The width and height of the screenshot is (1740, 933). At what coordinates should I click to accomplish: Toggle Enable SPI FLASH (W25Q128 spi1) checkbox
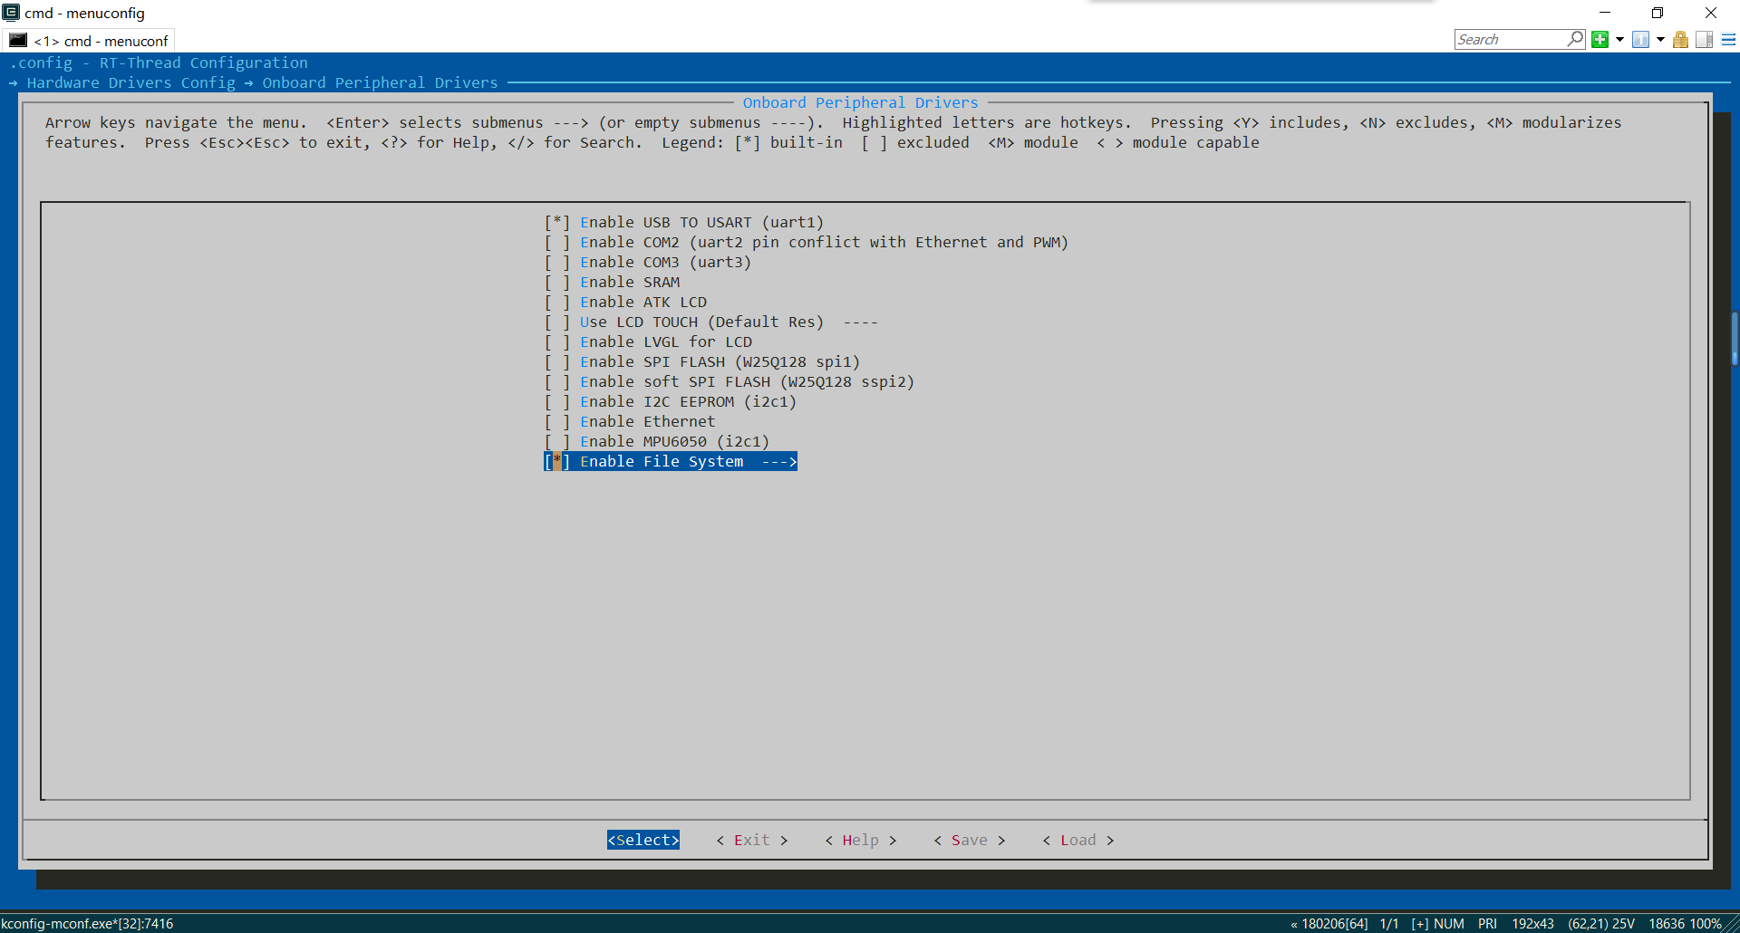tap(557, 361)
